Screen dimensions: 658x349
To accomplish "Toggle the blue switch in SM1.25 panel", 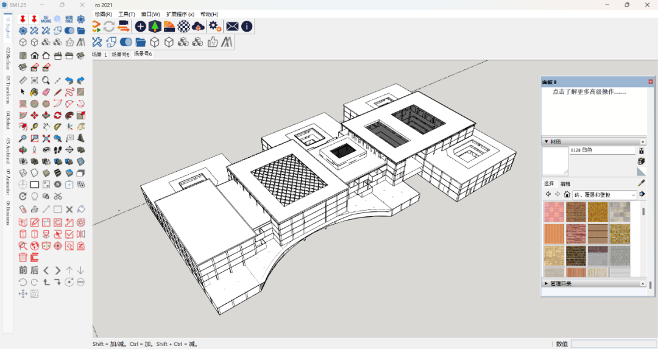I will point(69,30).
